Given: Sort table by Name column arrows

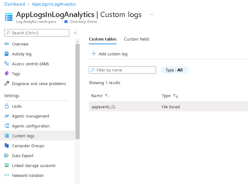Looking at the screenshot, I should pos(107,96).
